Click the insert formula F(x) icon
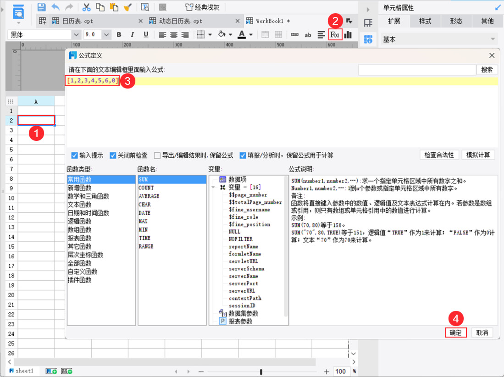 pos(335,35)
